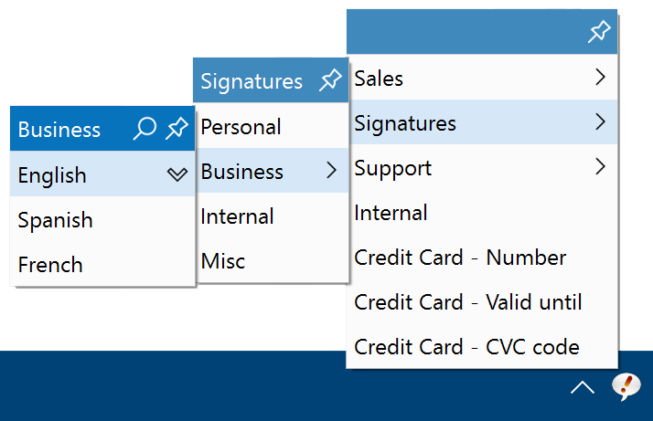Image resolution: width=653 pixels, height=421 pixels.
Task: Show hidden tray icons with up arrow
Action: (x=583, y=387)
